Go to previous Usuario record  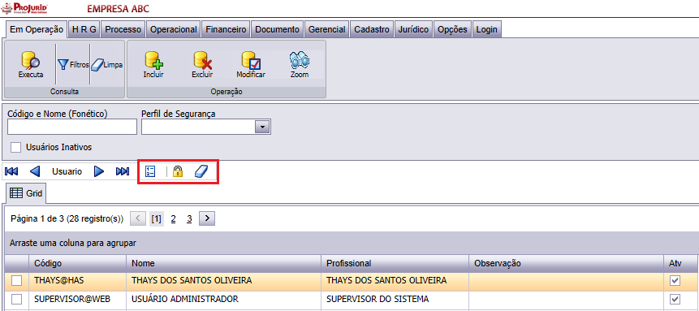point(35,171)
